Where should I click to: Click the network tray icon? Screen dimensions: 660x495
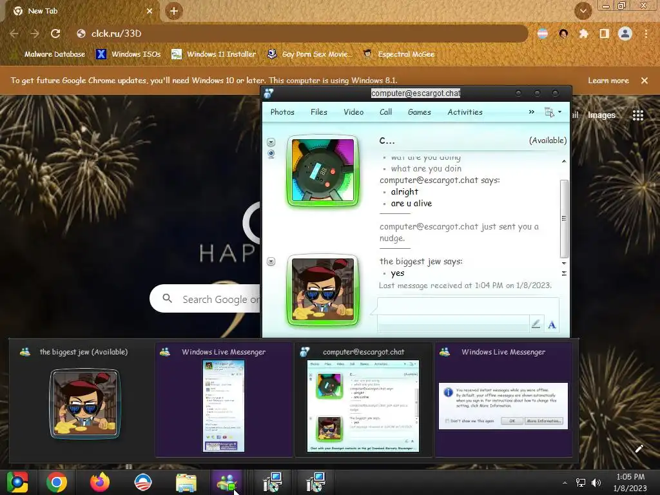click(581, 483)
